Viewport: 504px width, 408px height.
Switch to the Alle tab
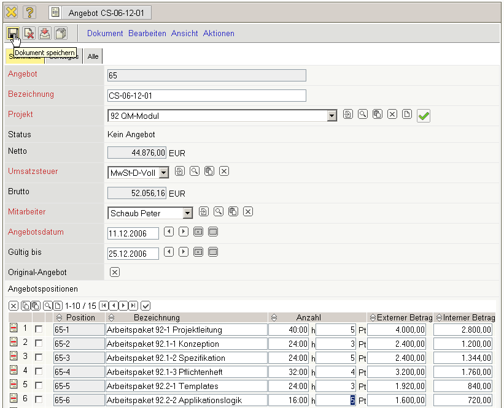tap(93, 56)
